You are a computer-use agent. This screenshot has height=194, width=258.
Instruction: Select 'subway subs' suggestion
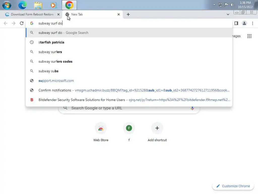pos(129,71)
